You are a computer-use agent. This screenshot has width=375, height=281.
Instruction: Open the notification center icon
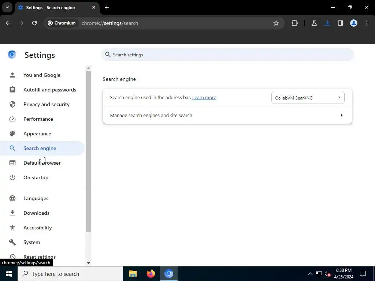click(363, 274)
